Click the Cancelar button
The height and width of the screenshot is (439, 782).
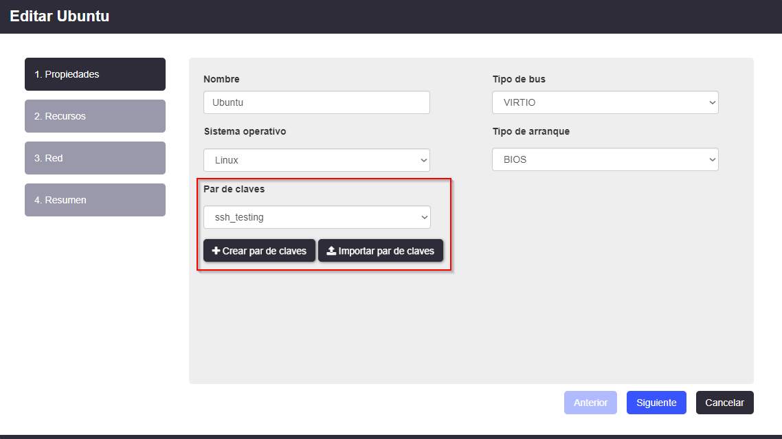pos(724,403)
